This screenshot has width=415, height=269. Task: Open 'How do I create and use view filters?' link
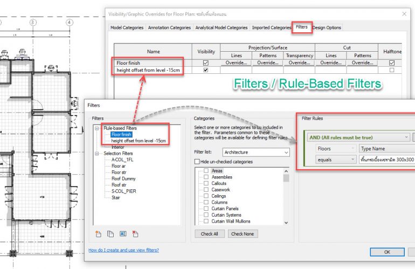(x=123, y=250)
